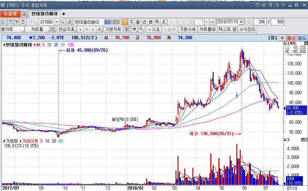This screenshot has width=308, height=191.
Task: Add a new tab with plus button
Action: point(64,14)
